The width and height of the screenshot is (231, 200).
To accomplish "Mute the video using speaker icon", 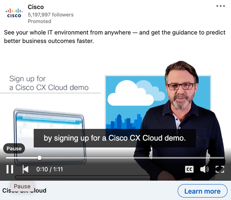I will 204,169.
